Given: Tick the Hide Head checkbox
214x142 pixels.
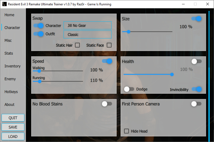Looking at the screenshot, I should (126, 131).
